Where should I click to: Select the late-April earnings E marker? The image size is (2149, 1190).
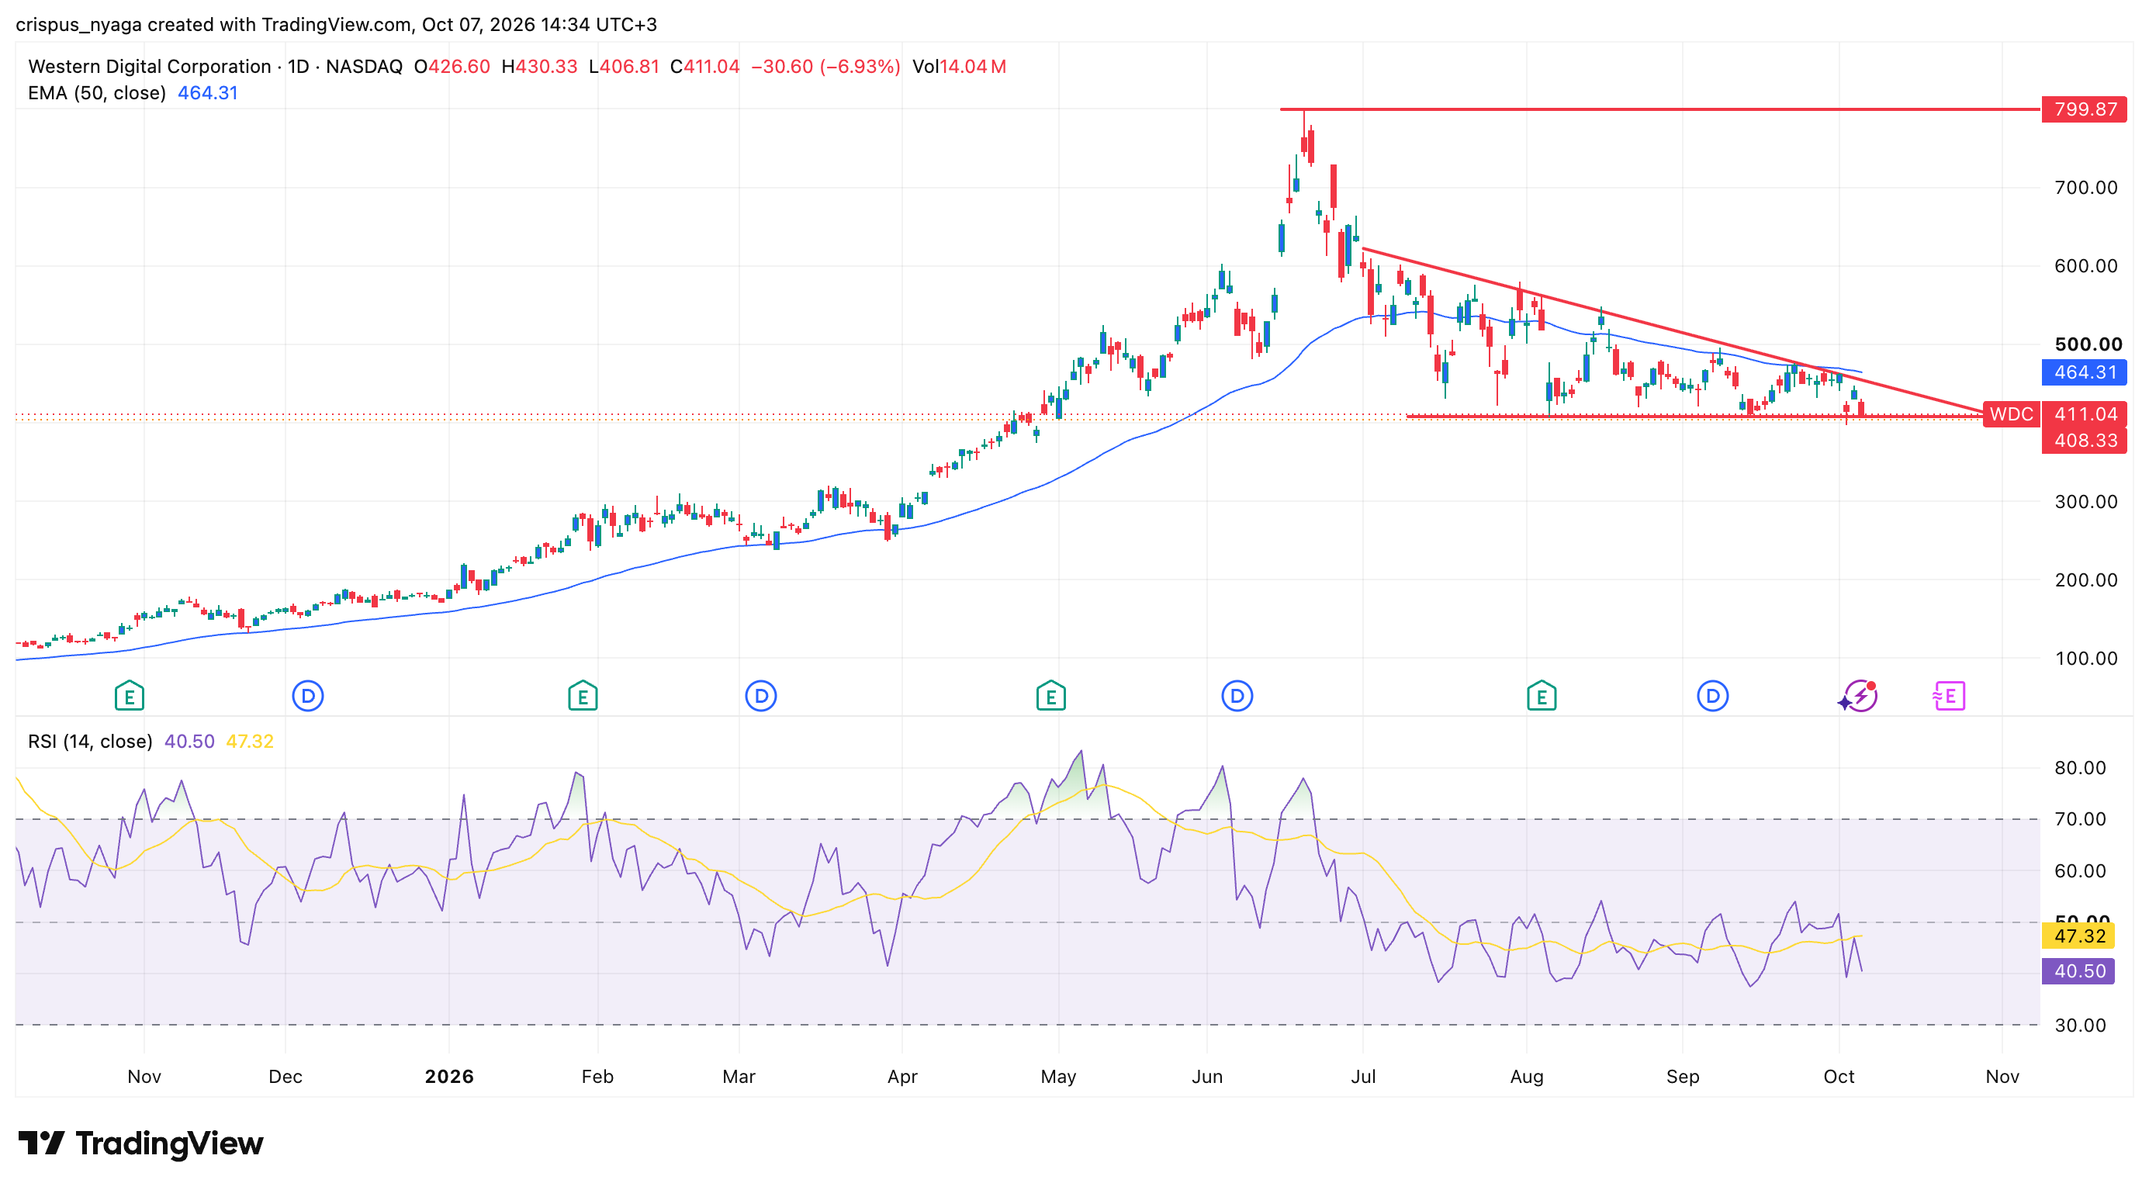pos(1050,696)
